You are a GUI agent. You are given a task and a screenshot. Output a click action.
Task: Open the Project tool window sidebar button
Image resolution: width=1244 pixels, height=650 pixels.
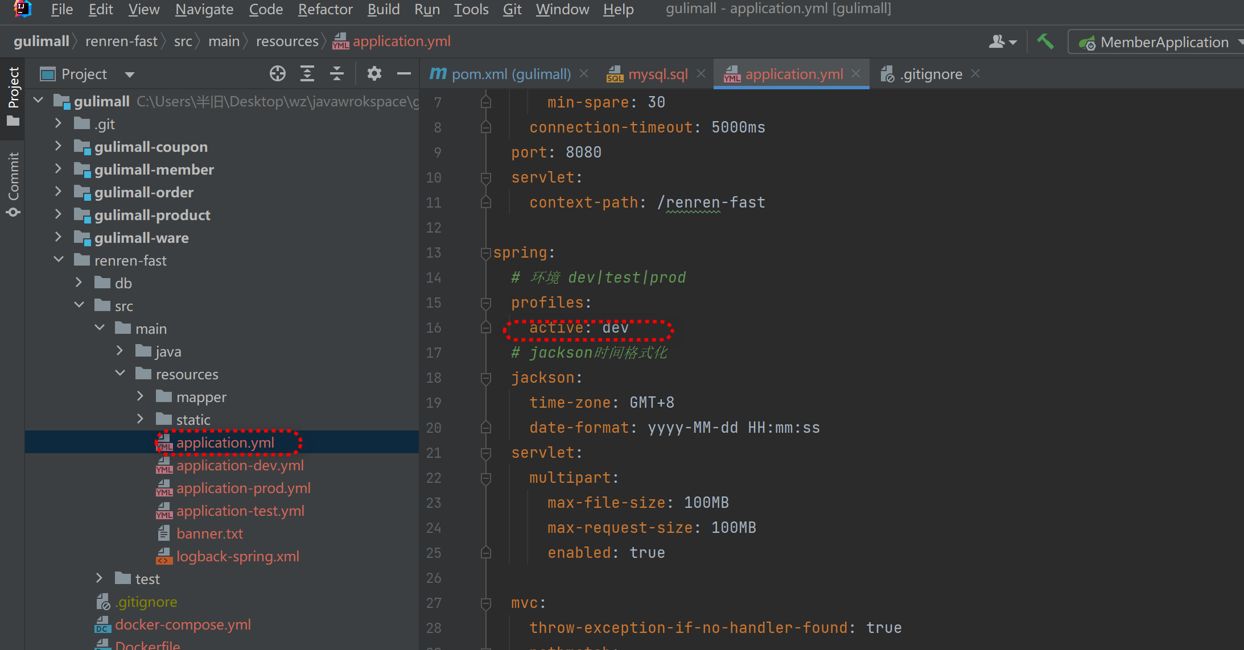pos(13,97)
